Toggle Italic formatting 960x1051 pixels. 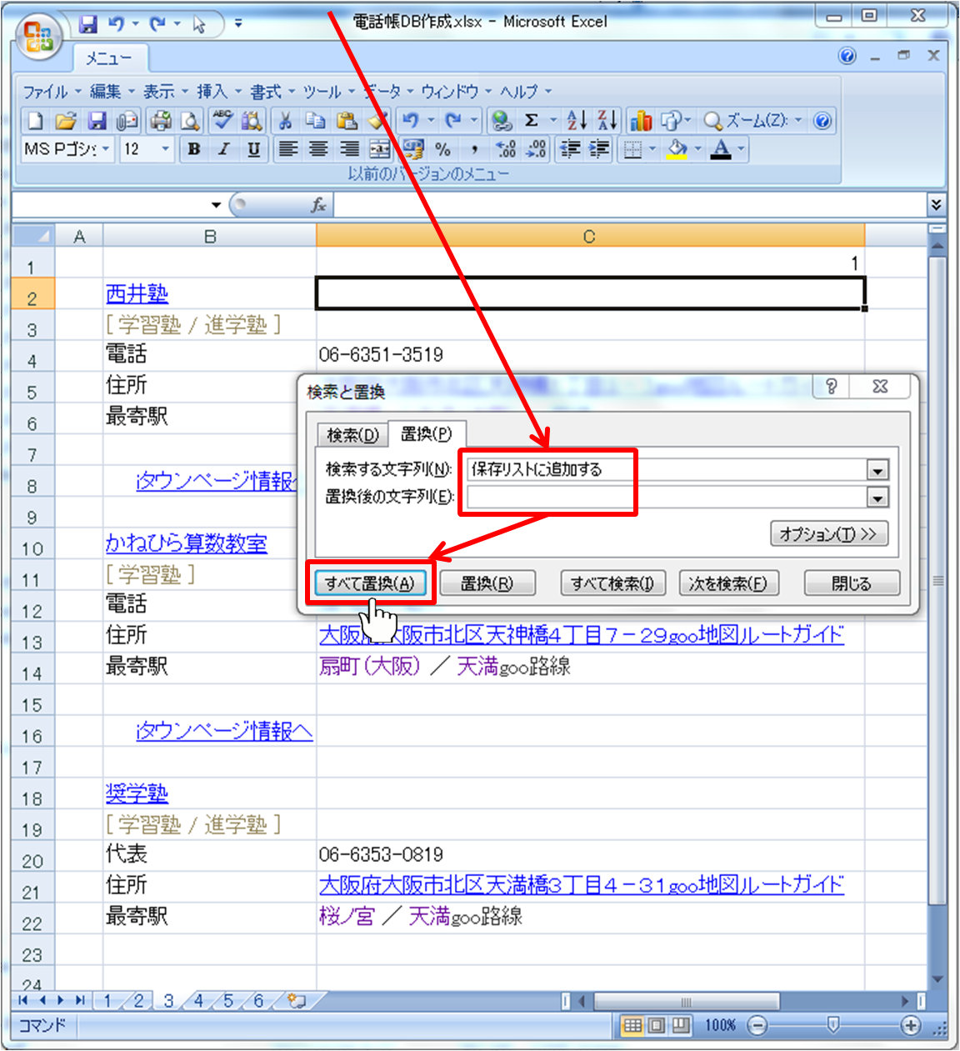[x=223, y=149]
